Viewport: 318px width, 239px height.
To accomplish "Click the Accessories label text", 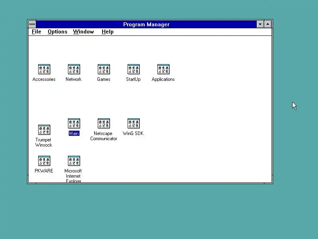I will [x=44, y=79].
